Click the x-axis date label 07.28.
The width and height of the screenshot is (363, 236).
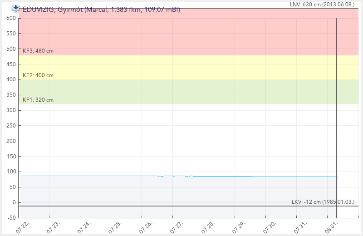pos(208,227)
